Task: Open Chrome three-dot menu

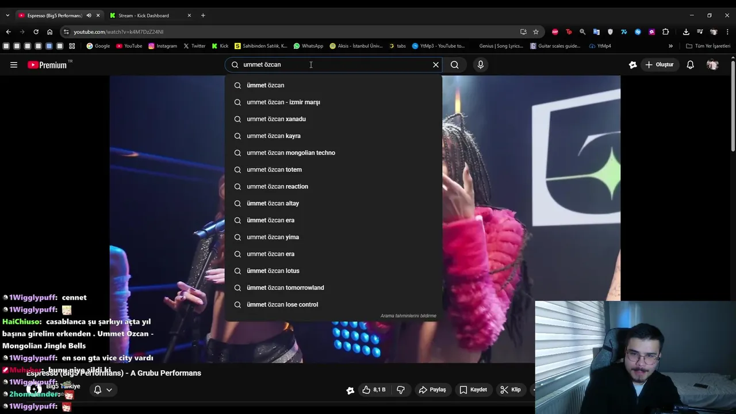Action: pyautogui.click(x=728, y=32)
